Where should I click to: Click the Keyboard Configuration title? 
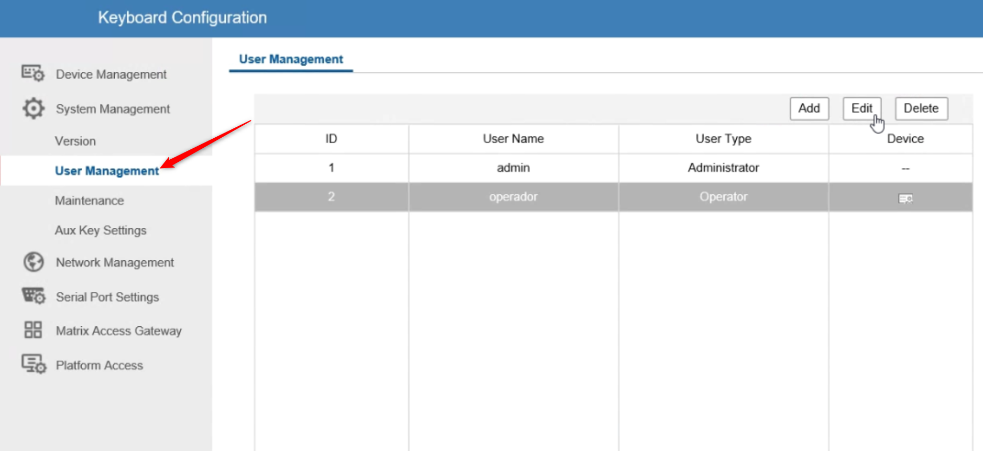(x=182, y=18)
